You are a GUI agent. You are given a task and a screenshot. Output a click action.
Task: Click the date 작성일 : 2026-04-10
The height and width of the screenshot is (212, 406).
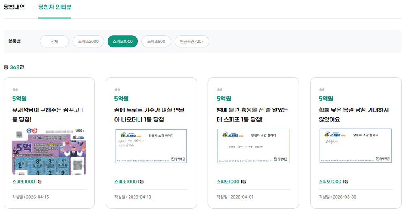pyautogui.click(x=133, y=197)
